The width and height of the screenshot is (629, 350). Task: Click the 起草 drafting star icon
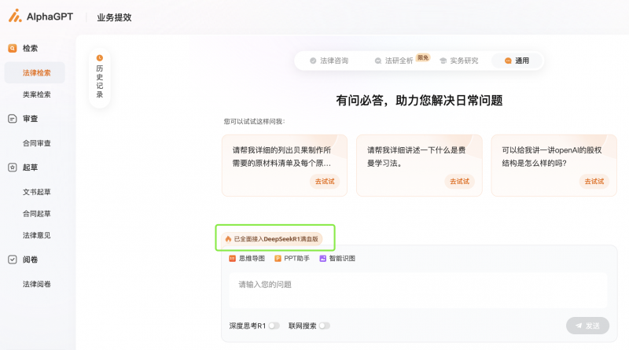12,168
